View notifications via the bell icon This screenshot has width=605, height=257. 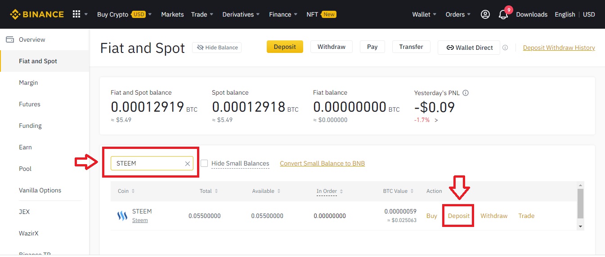[x=503, y=14]
